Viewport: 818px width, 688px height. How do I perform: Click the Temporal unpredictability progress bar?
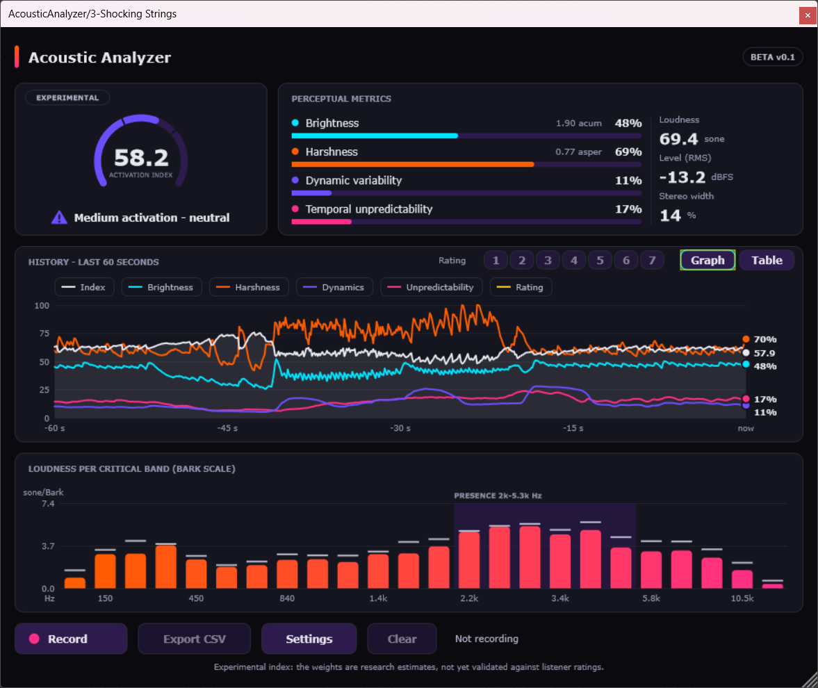point(466,222)
